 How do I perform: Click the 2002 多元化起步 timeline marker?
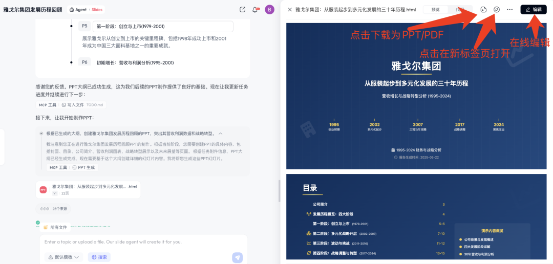[374, 126]
